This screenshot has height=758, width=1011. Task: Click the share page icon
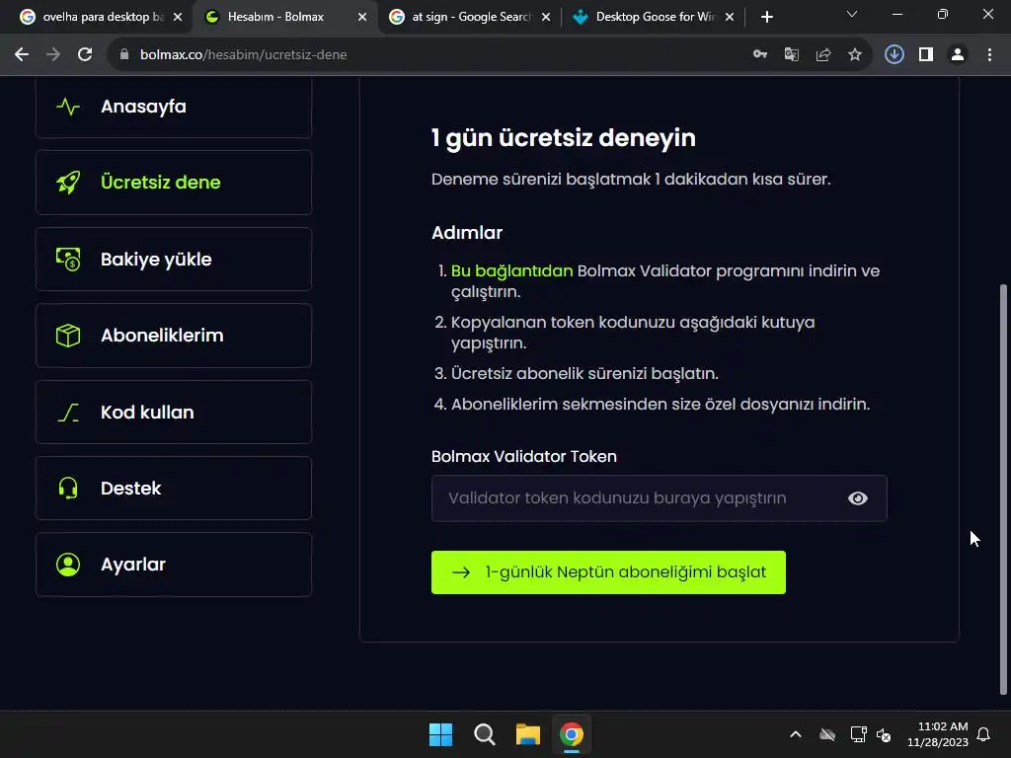(x=823, y=55)
